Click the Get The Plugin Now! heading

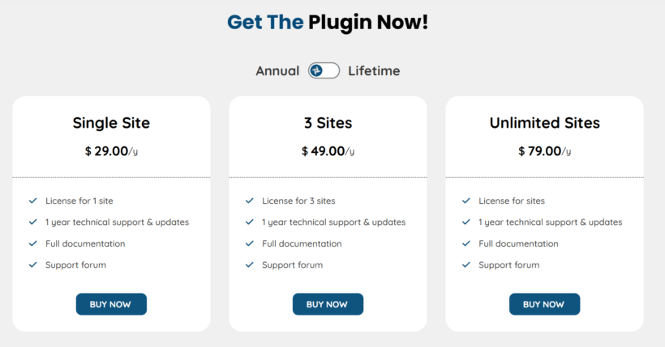328,22
